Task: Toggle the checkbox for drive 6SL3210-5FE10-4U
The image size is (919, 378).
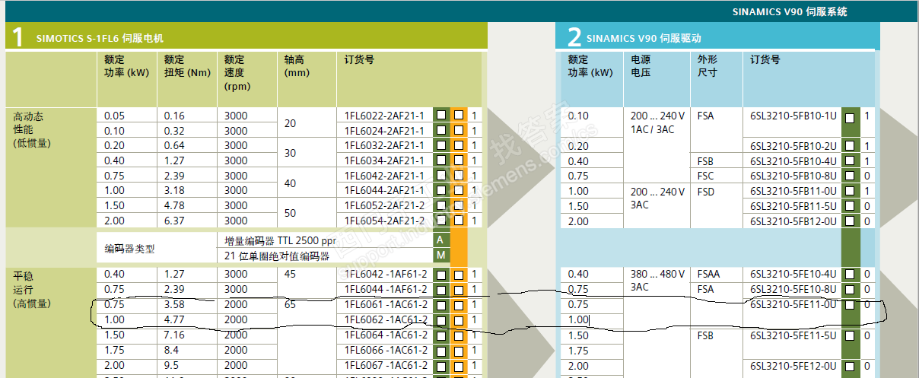Action: pos(850,275)
